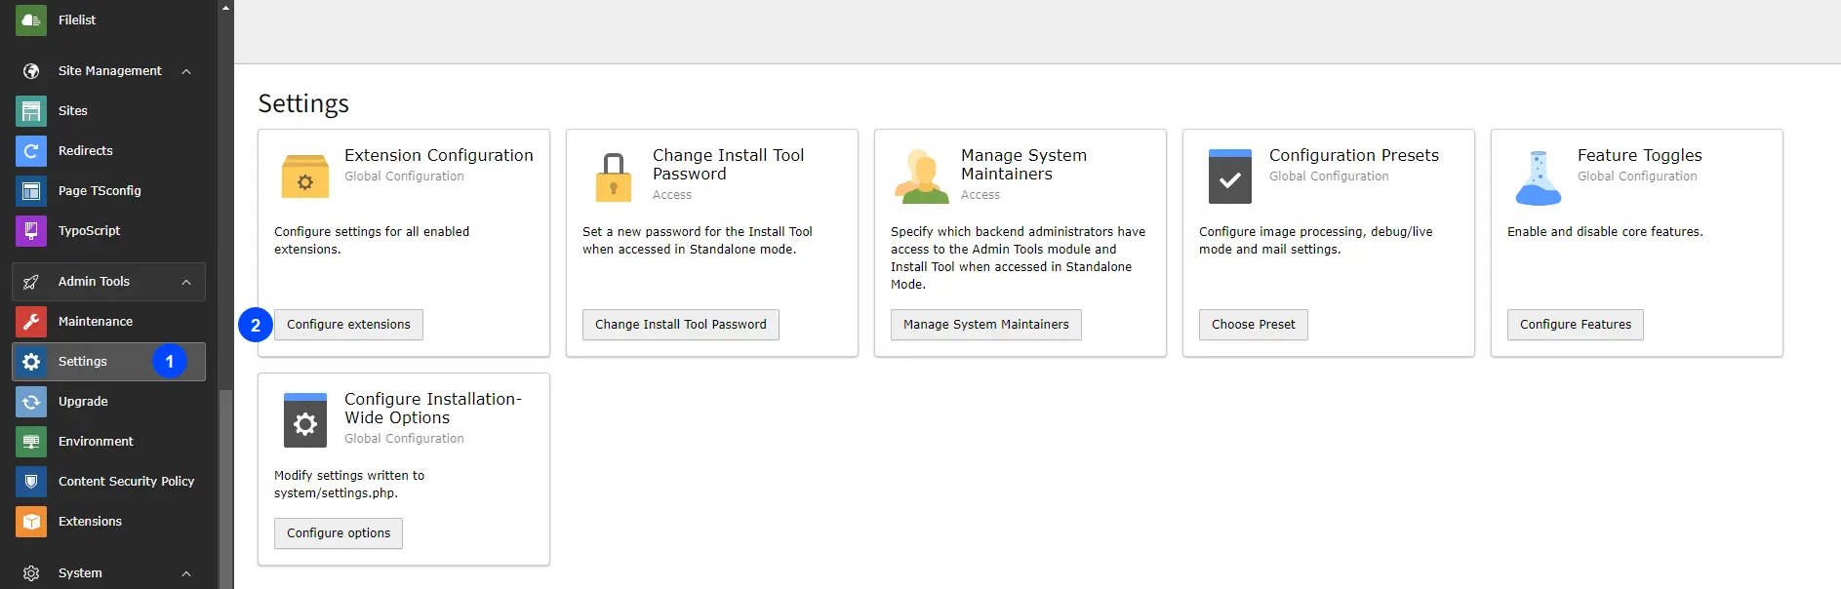Click the sidebar vertical scrollbar thumb
The height and width of the screenshot is (589, 1841).
[226, 489]
